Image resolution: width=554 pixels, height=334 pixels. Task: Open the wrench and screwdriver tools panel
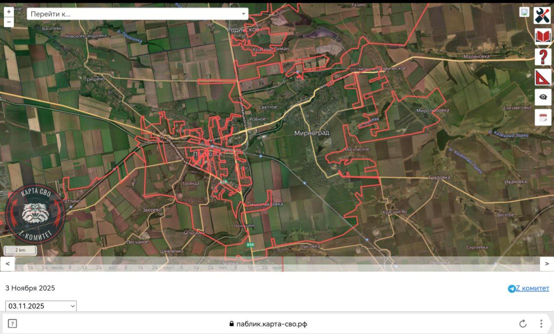tap(543, 15)
